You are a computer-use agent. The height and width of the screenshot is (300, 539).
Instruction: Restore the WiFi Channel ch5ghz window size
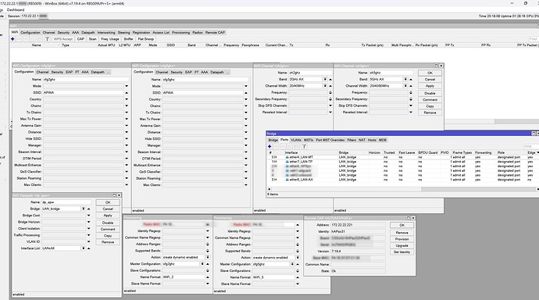tap(436, 66)
